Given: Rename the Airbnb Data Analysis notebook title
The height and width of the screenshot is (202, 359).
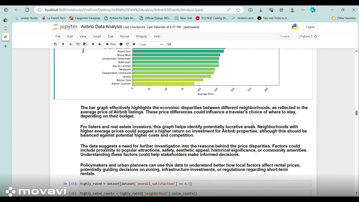Looking at the screenshot, I should (102, 27).
